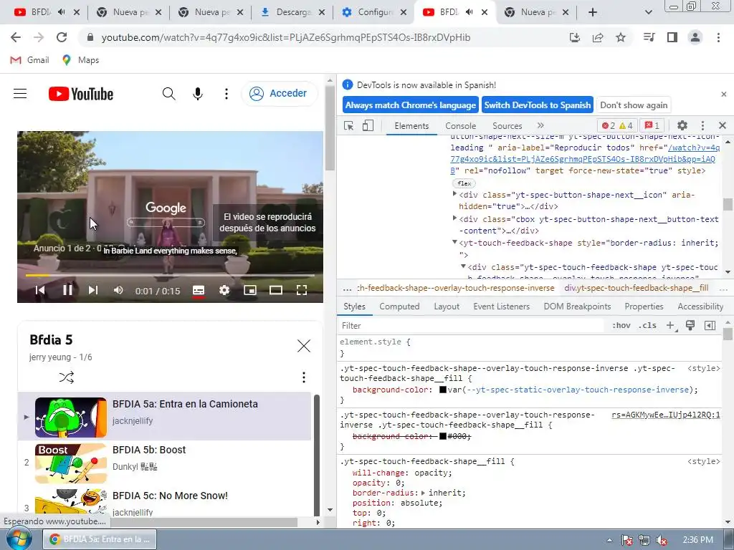Open rs=AGKMywEe stylesheet source link
This screenshot has height=550, width=734.
pos(666,415)
